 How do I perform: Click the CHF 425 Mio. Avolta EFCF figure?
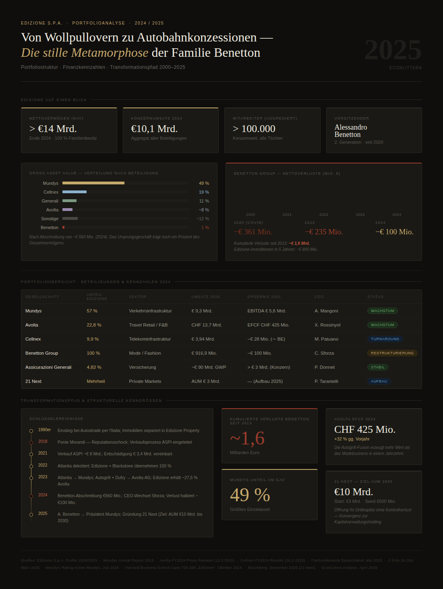pos(364,430)
